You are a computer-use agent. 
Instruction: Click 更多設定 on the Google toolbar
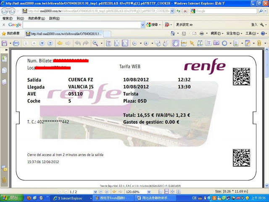pyautogui.click(x=184, y=25)
